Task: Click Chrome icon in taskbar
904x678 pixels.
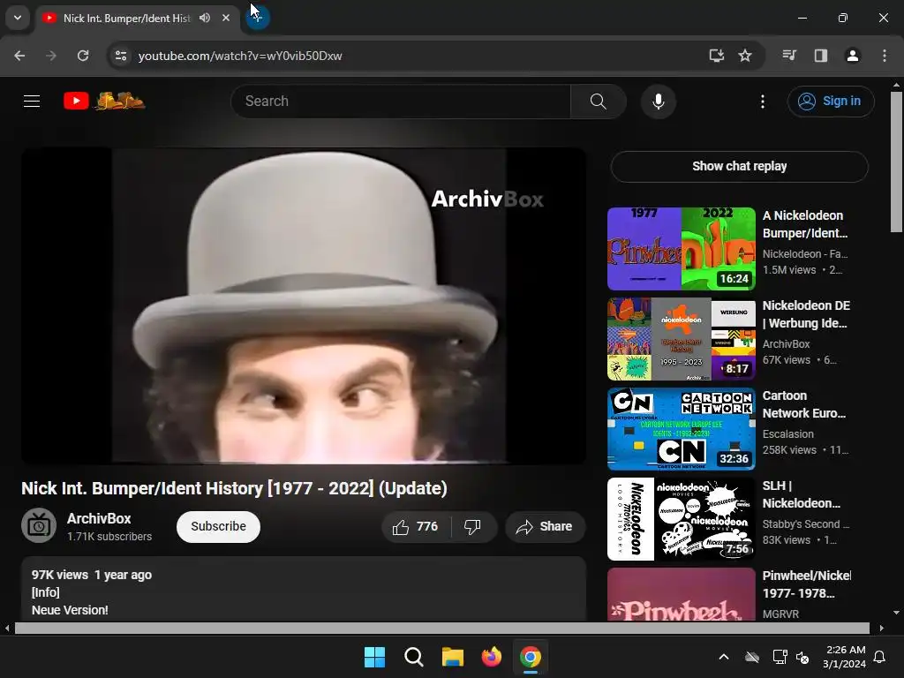Action: [x=531, y=657]
